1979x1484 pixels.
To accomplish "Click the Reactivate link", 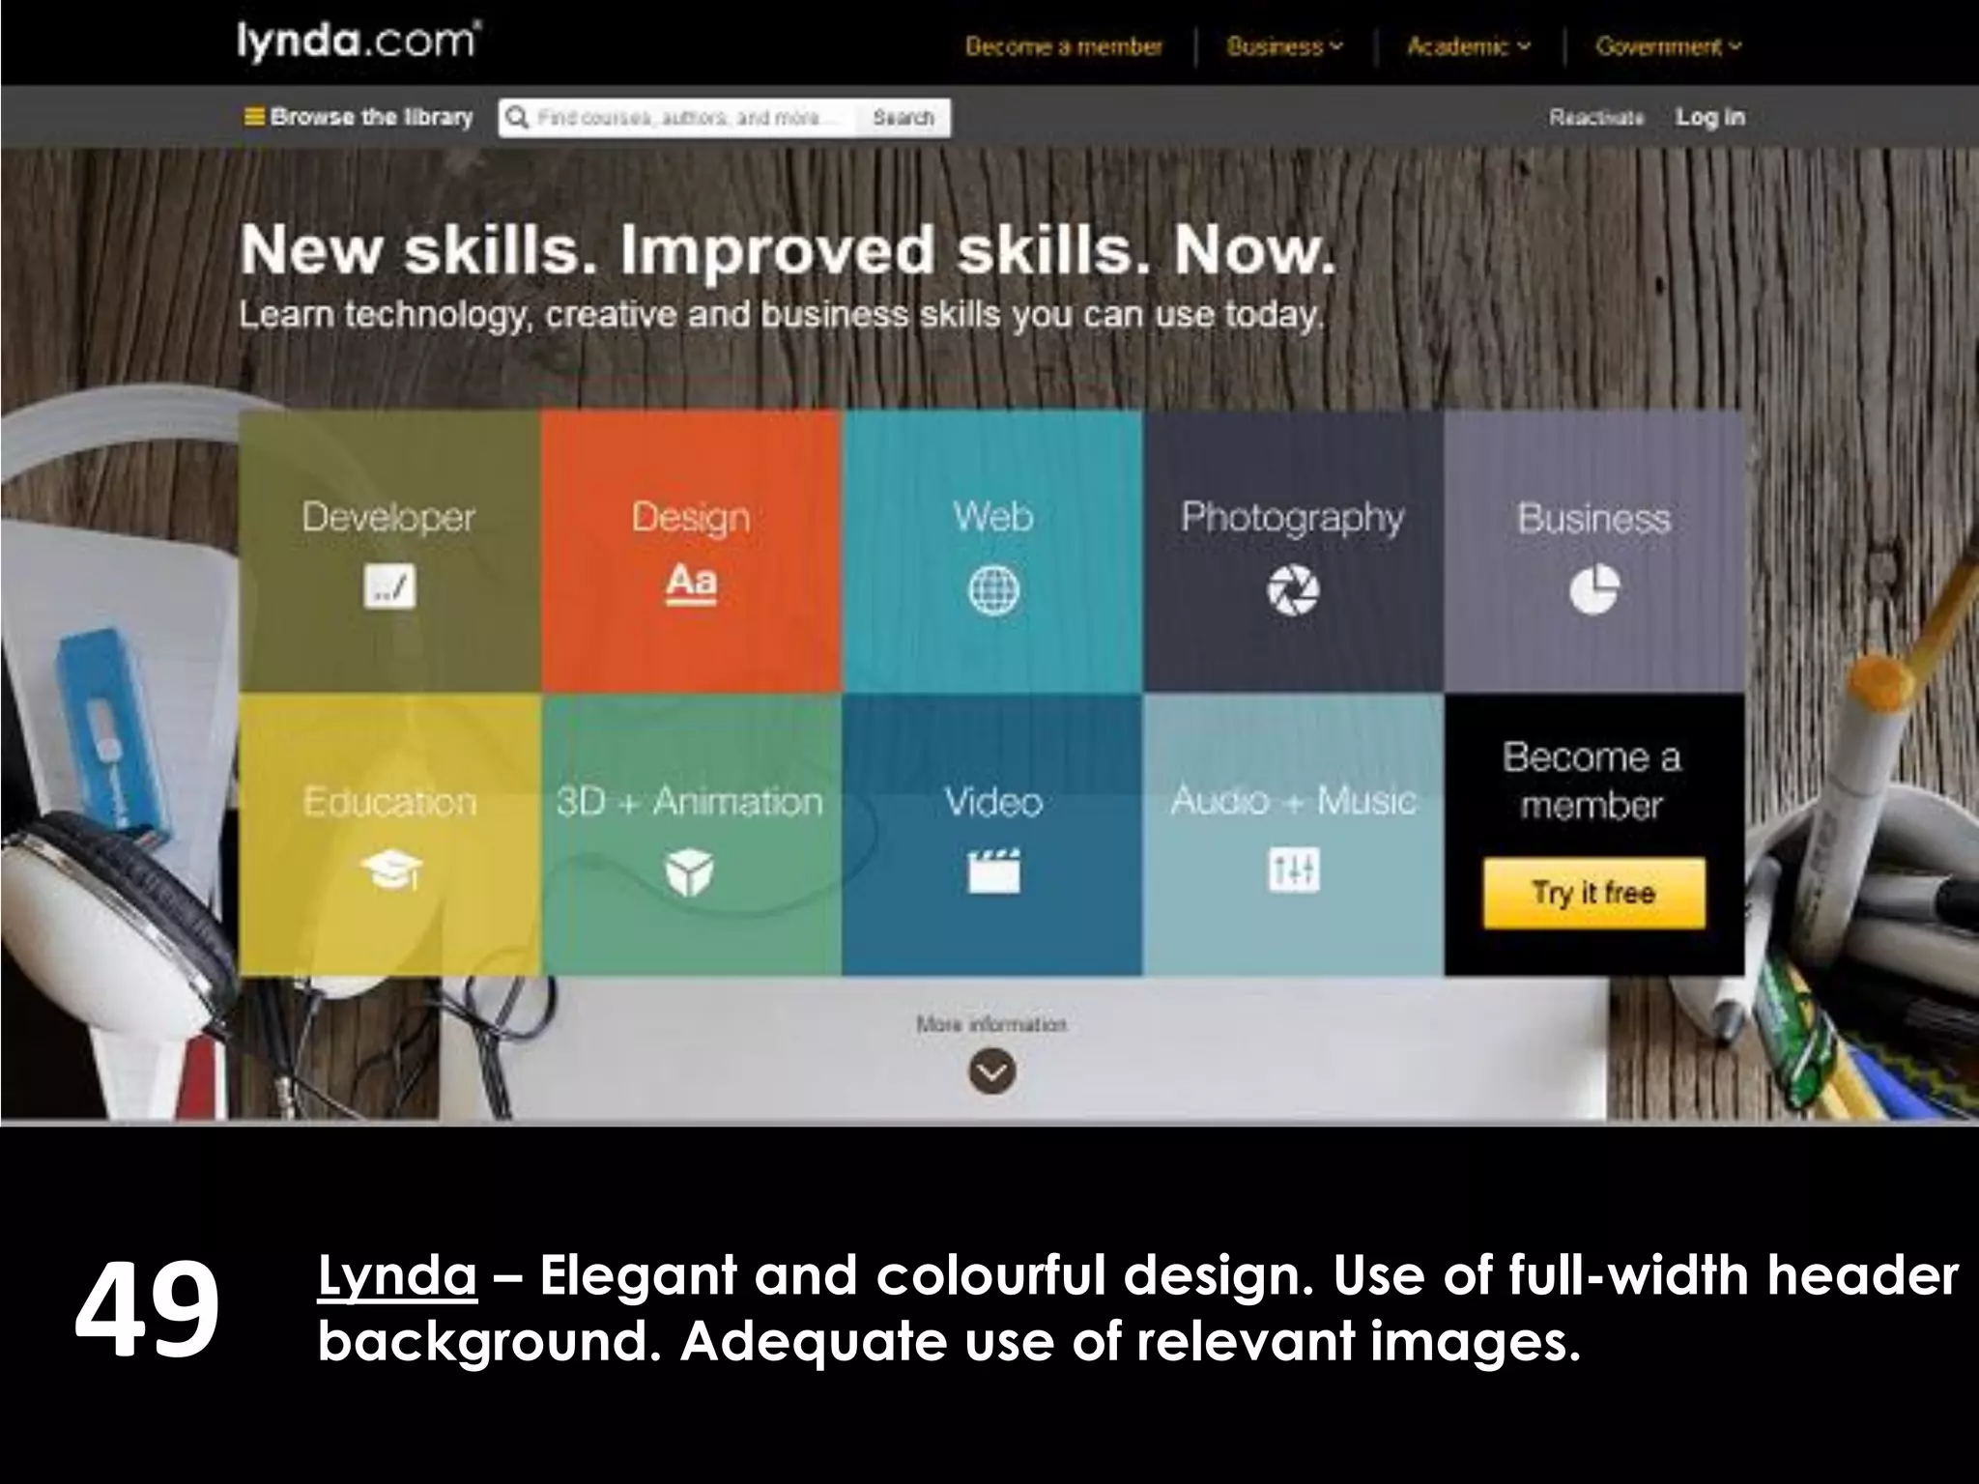I will tap(1596, 117).
